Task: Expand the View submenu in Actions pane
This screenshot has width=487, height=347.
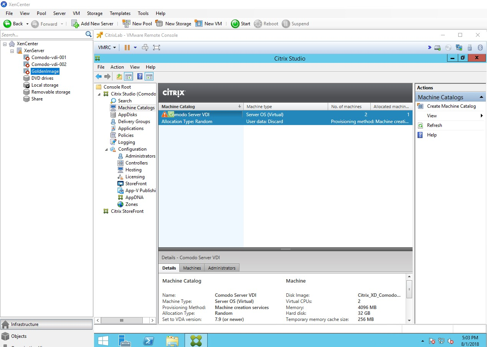Action: [x=482, y=116]
